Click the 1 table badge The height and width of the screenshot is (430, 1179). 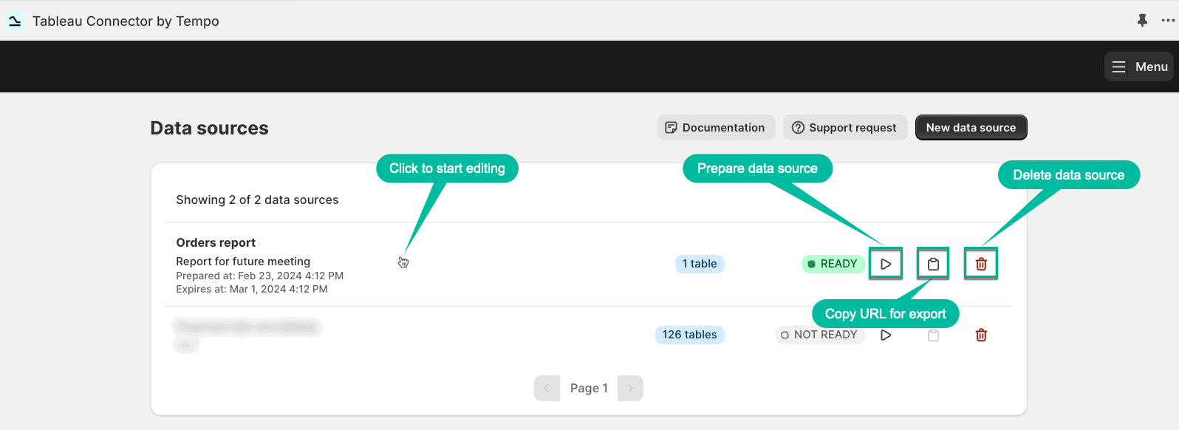click(700, 264)
